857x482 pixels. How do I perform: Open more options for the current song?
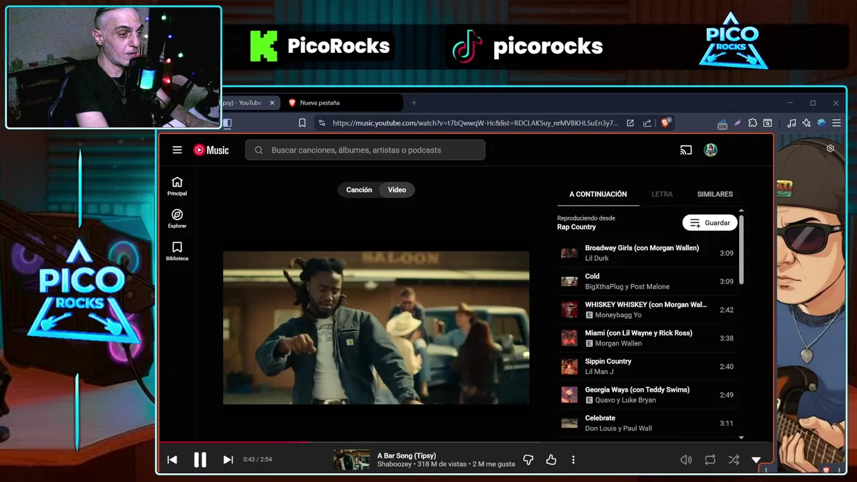[x=573, y=459]
